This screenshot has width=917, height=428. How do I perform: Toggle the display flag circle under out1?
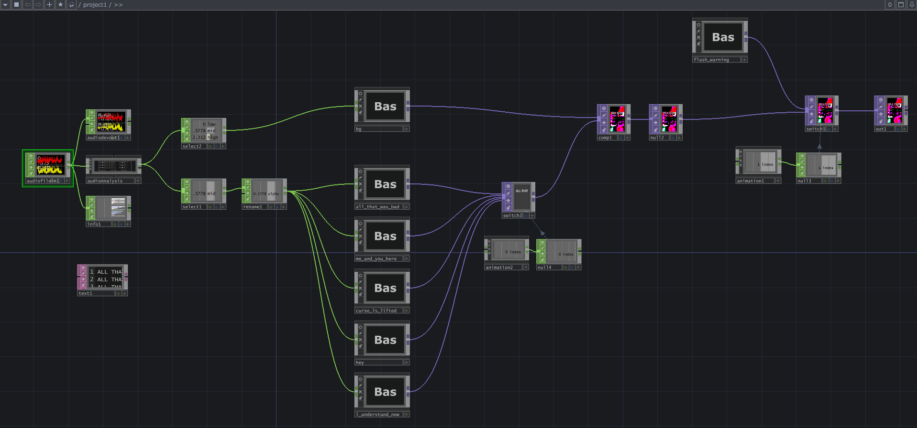tap(898, 129)
